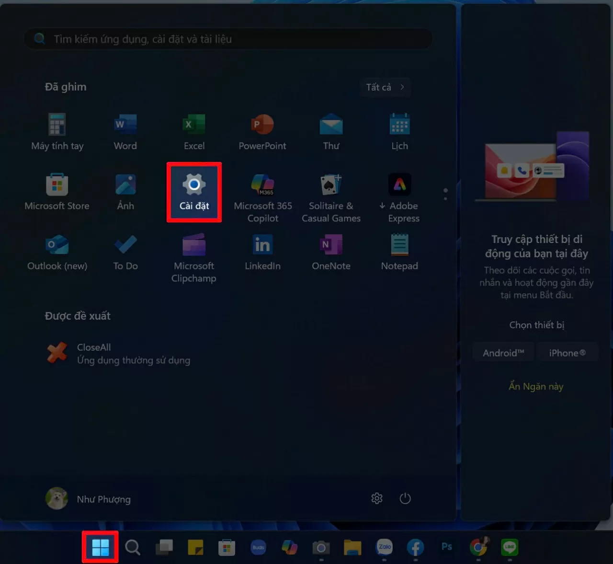Expand the Tất cả apps list

tap(385, 87)
